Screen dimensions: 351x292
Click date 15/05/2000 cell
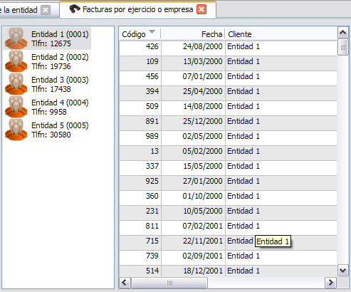click(193, 168)
